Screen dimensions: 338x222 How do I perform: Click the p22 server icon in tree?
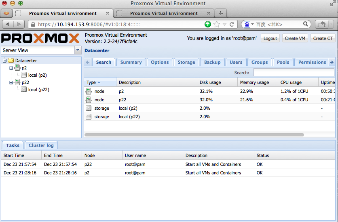click(x=17, y=82)
